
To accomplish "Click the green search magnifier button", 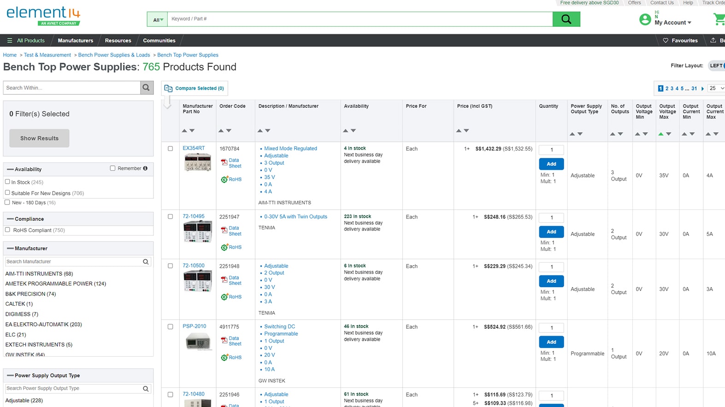I will click(x=566, y=19).
